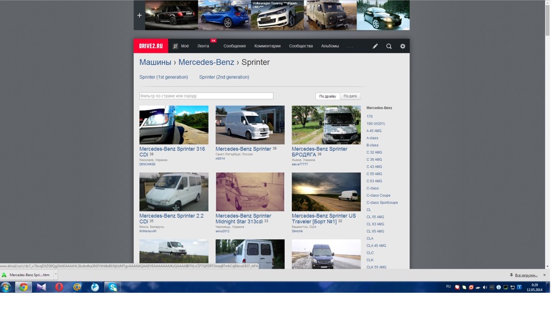Select CLA 45 AMG in model list
The height and width of the screenshot is (310, 552).
[376, 246]
